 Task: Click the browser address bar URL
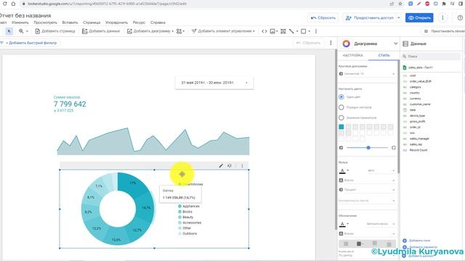pyautogui.click(x=107, y=4)
